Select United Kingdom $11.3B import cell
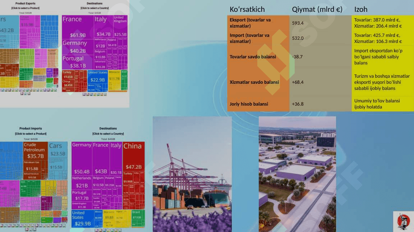Image resolution: width=414 pixels, height=232 pixels. click(x=82, y=206)
